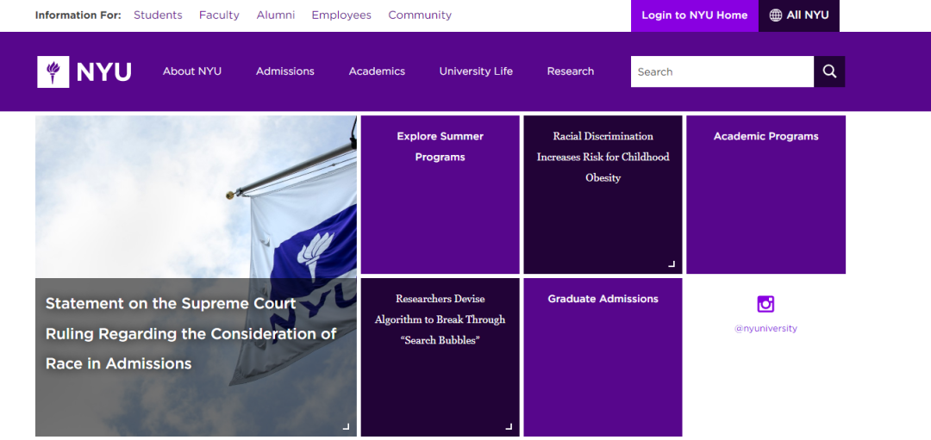Image resolution: width=931 pixels, height=440 pixels.
Task: Open the Supreme Court ruling statement headline
Action: pyautogui.click(x=191, y=333)
